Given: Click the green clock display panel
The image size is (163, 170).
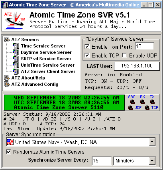Looking at the screenshot, I should tap(64, 103).
